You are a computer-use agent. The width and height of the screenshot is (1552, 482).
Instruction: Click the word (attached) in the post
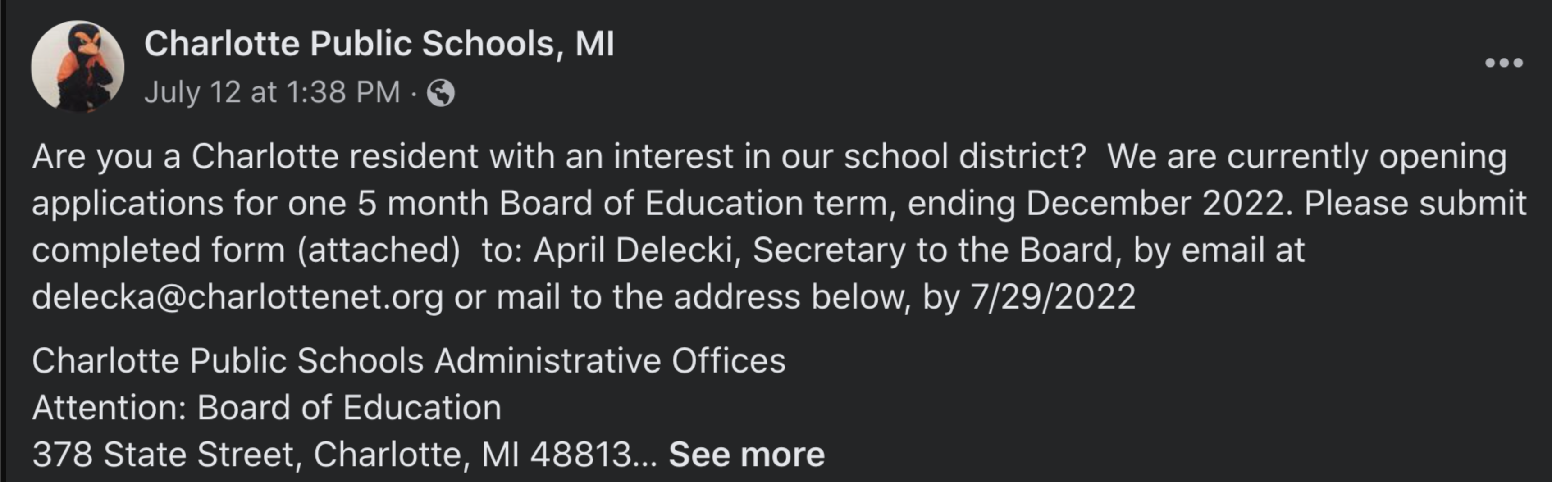point(379,250)
